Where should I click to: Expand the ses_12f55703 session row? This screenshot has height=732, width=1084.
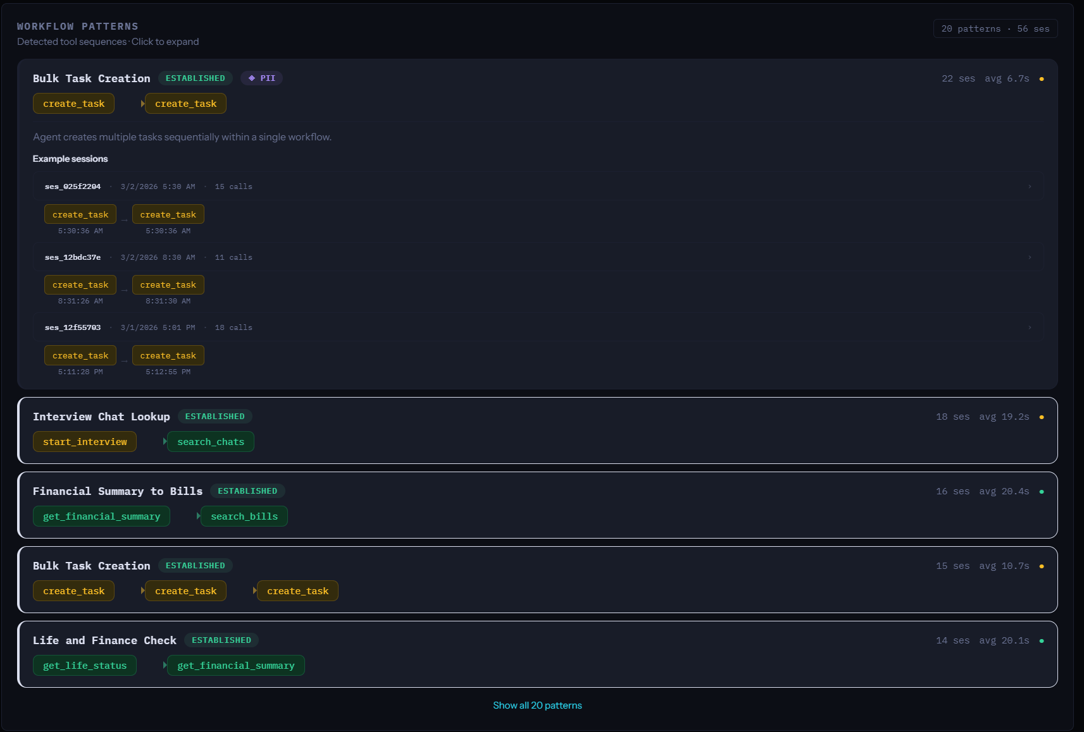click(1030, 327)
